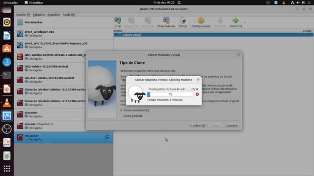Screen dimensions: 314x176
Task: Select the alvo1_Windows7-x64 virtual machine
Action: 63,34
